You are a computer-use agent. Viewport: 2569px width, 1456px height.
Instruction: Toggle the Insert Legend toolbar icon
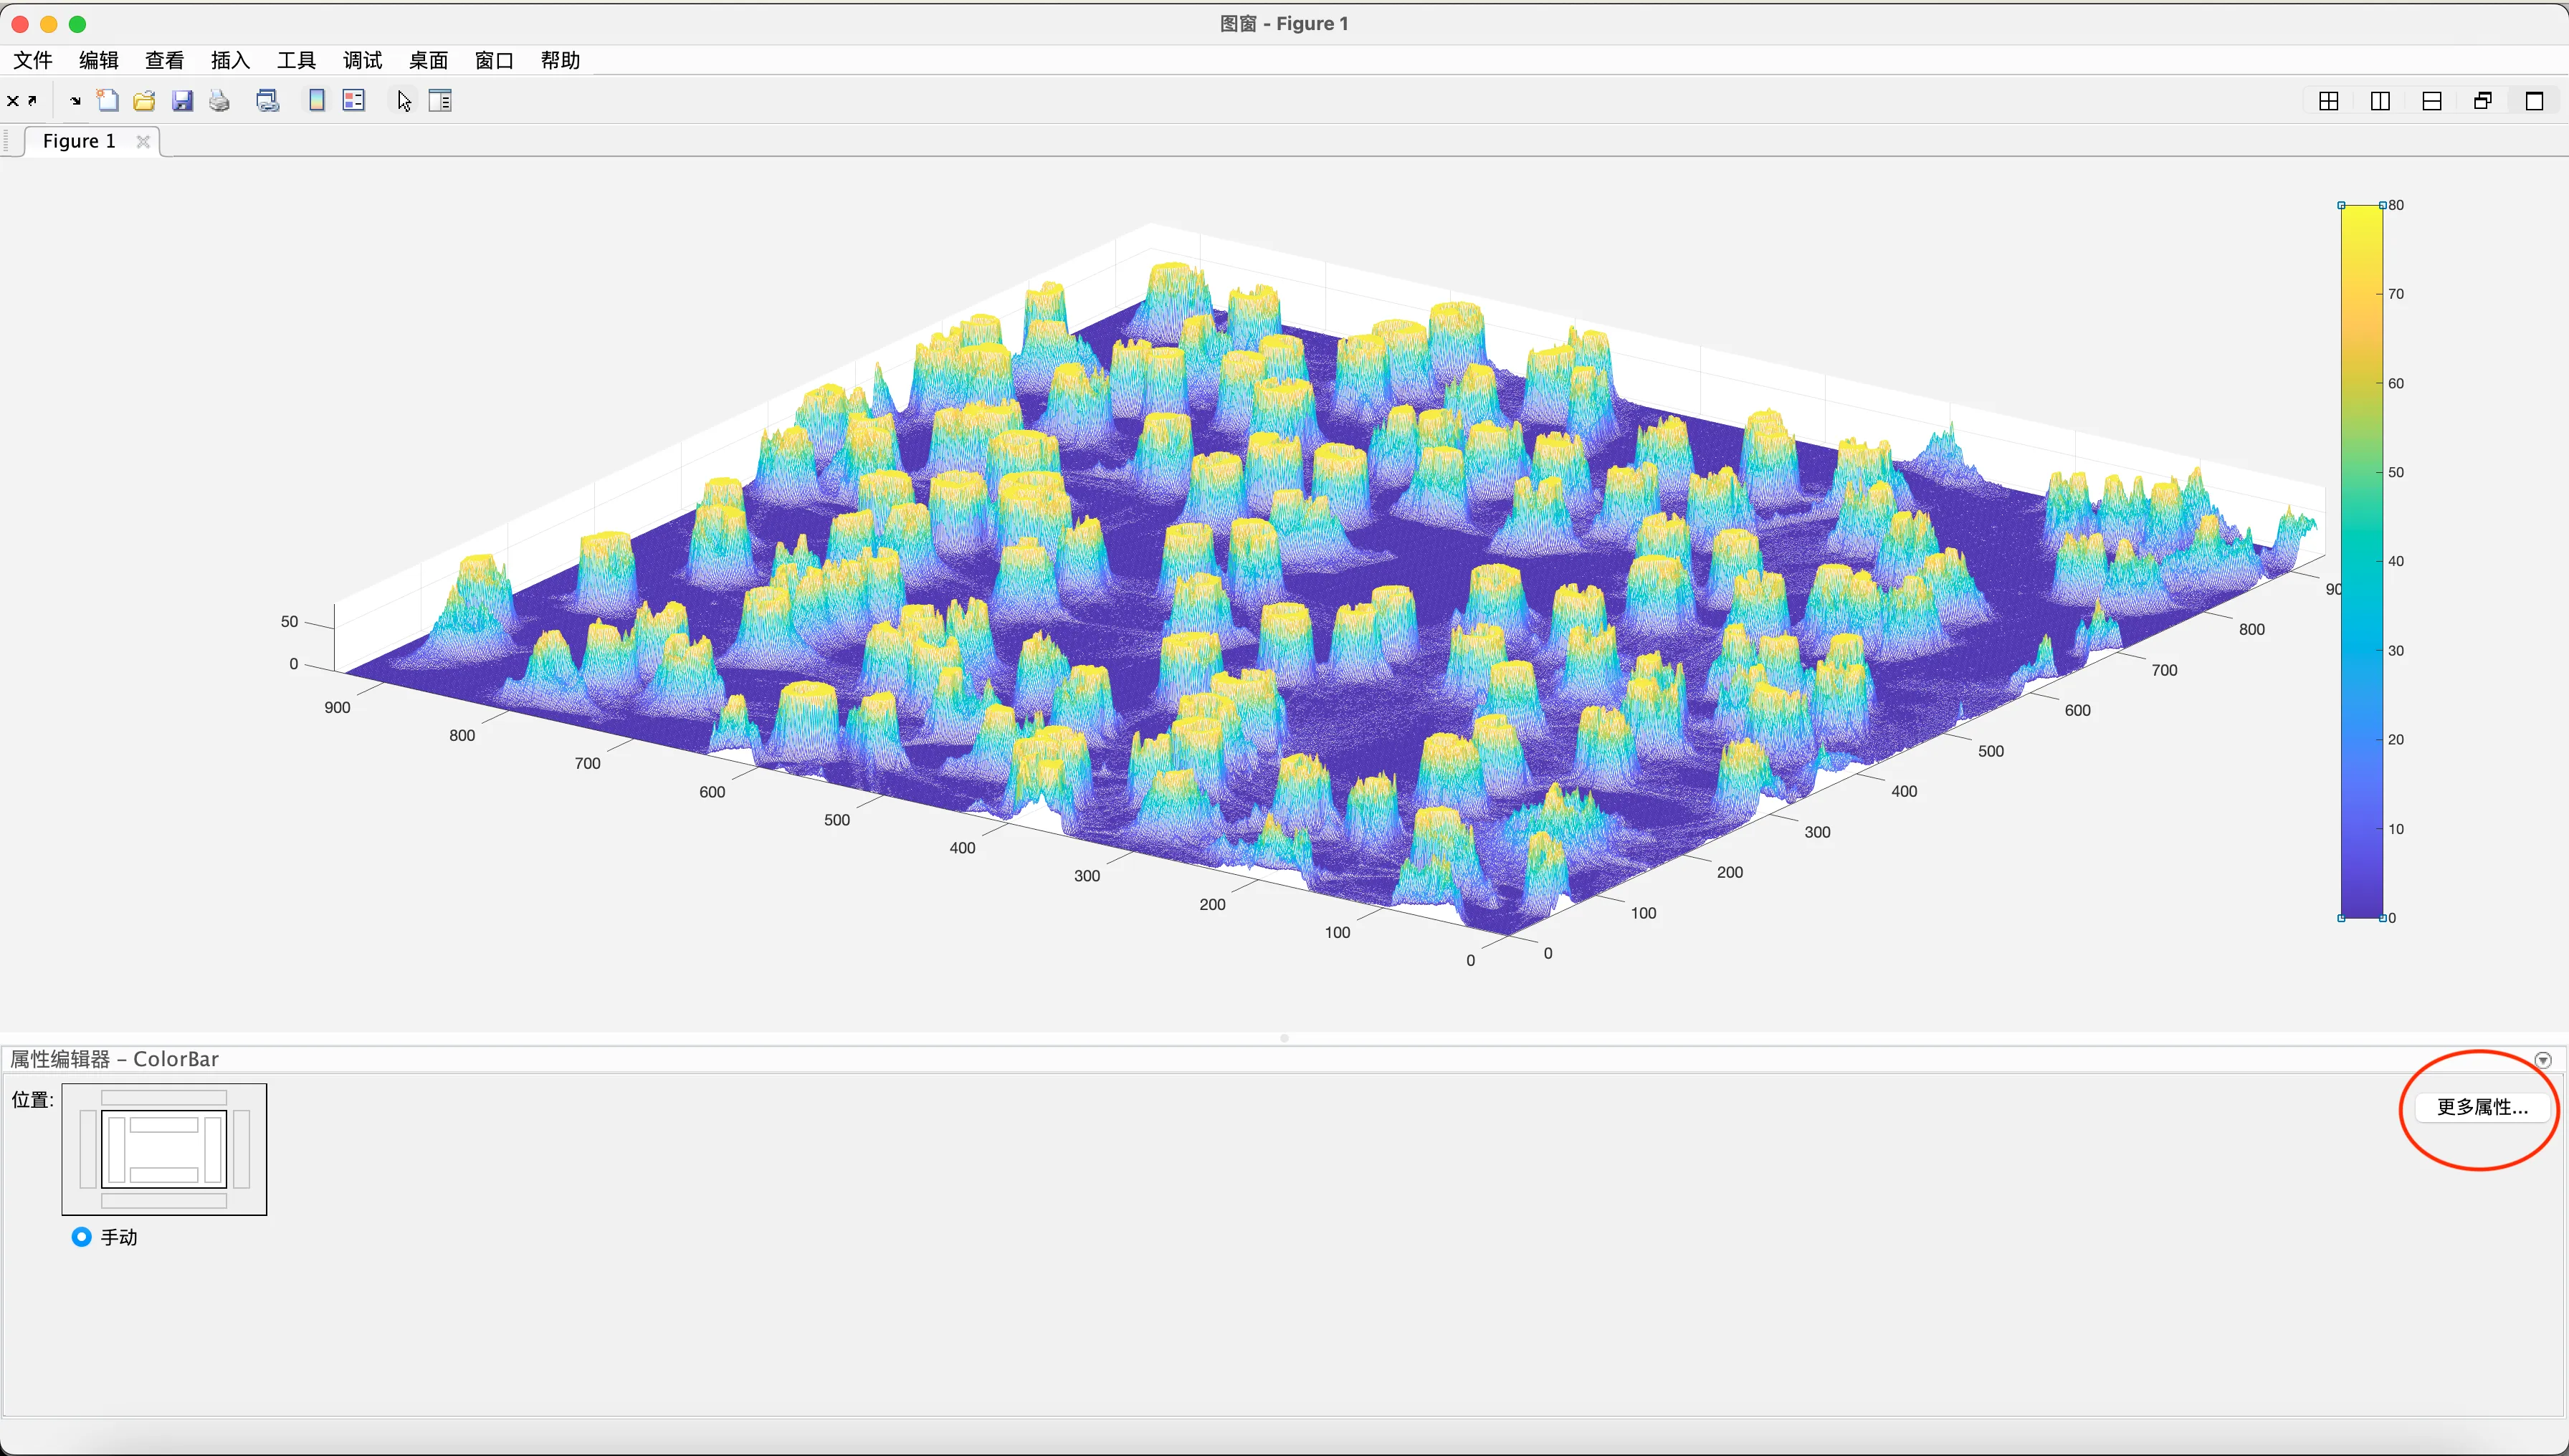(353, 100)
